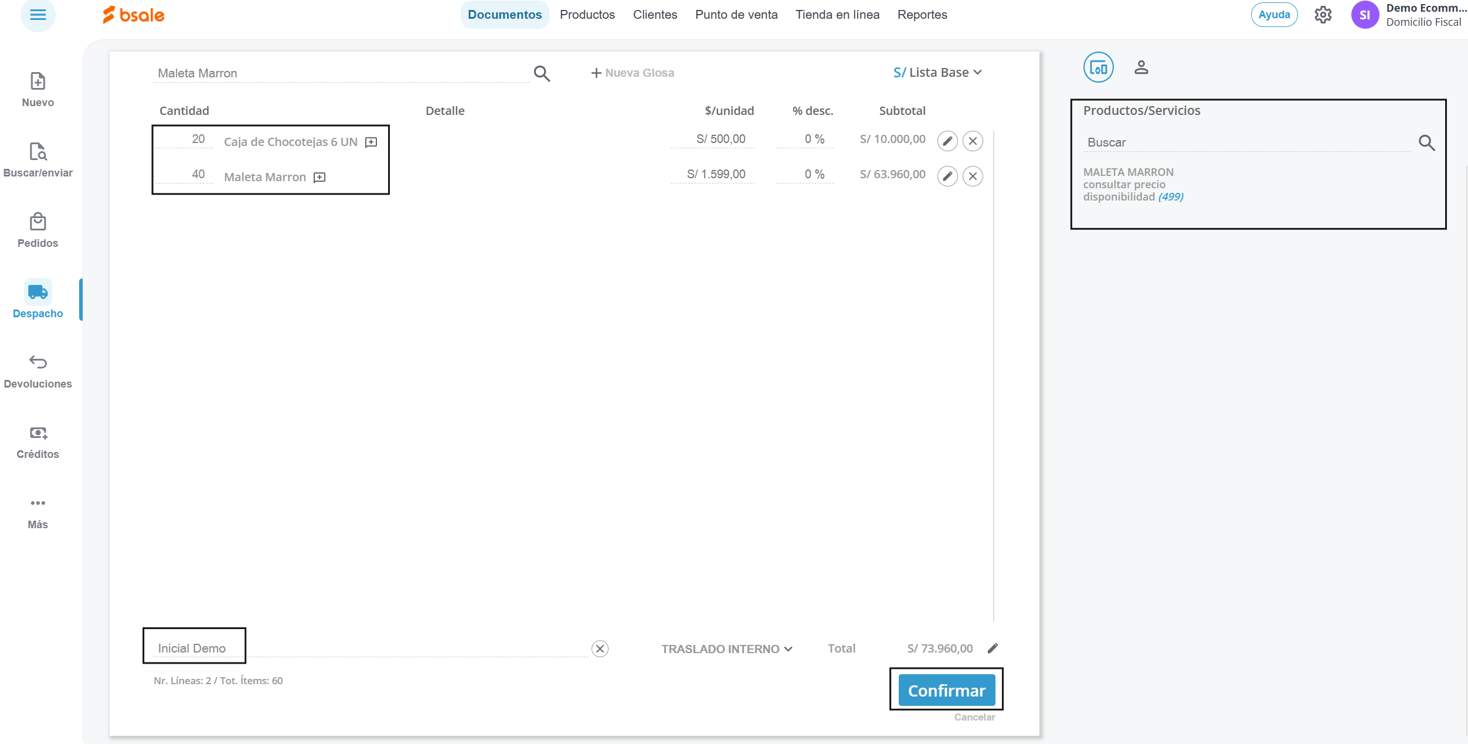Edit the Maleta Marron line with pencil
The image size is (1468, 744).
(947, 176)
